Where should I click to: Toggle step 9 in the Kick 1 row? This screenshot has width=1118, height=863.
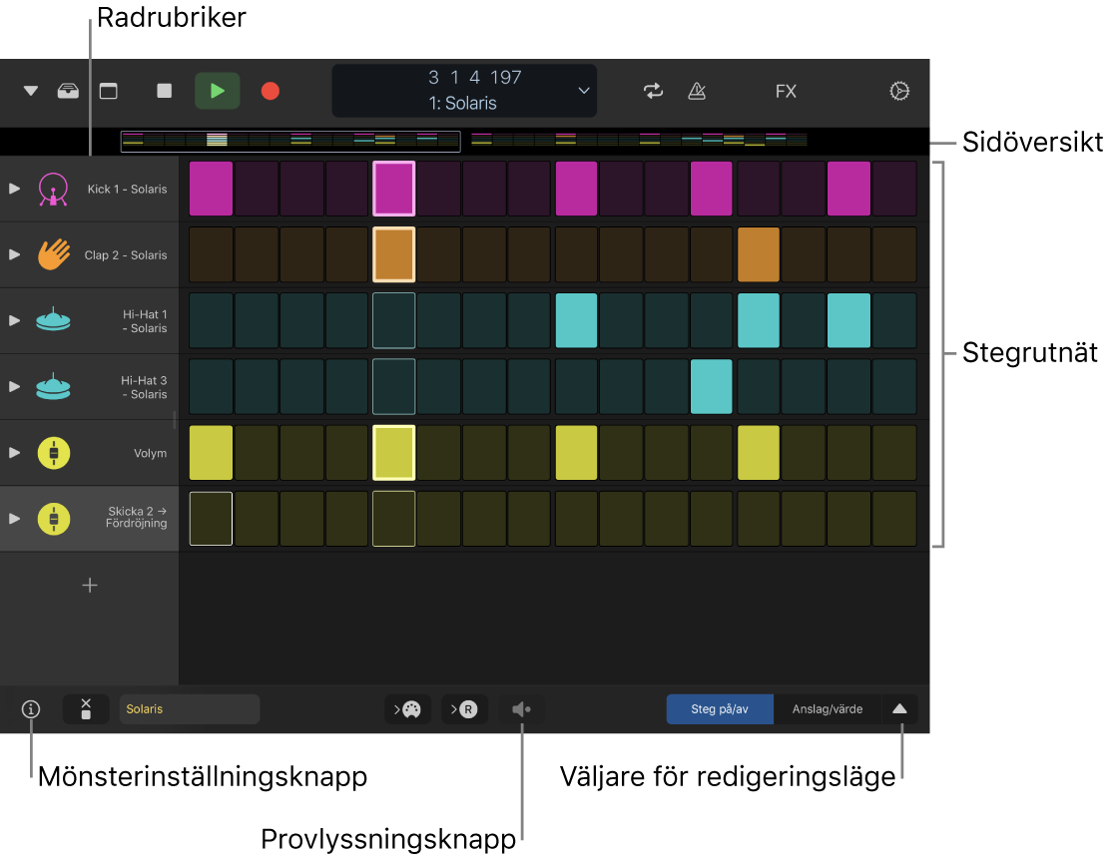coord(576,189)
